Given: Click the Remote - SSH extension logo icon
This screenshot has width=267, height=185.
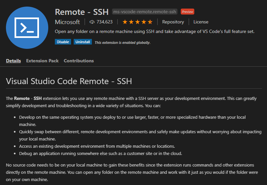Looking at the screenshot, I should click(x=27, y=28).
